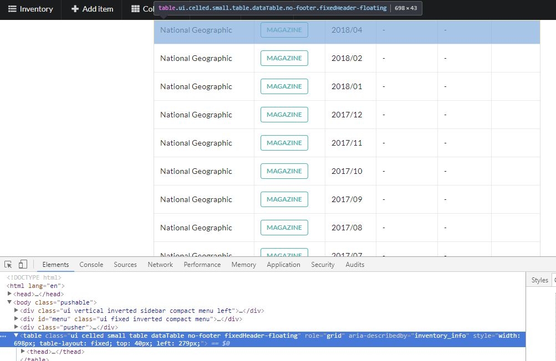Expand the div class pusher node
The image size is (556, 361).
[x=16, y=327]
